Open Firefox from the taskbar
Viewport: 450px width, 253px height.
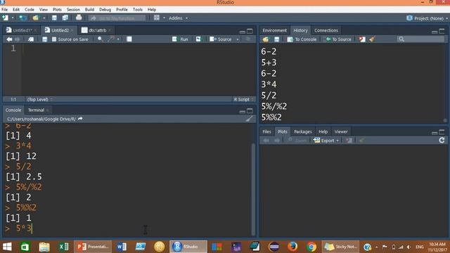point(292,247)
